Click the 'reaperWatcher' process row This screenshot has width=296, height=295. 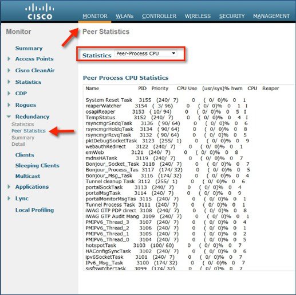coord(167,106)
